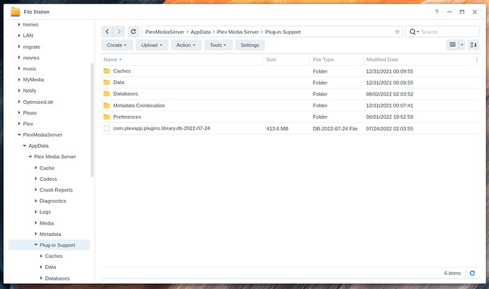
Task: Select the Databases subfolder in tree
Action: pyautogui.click(x=57, y=278)
